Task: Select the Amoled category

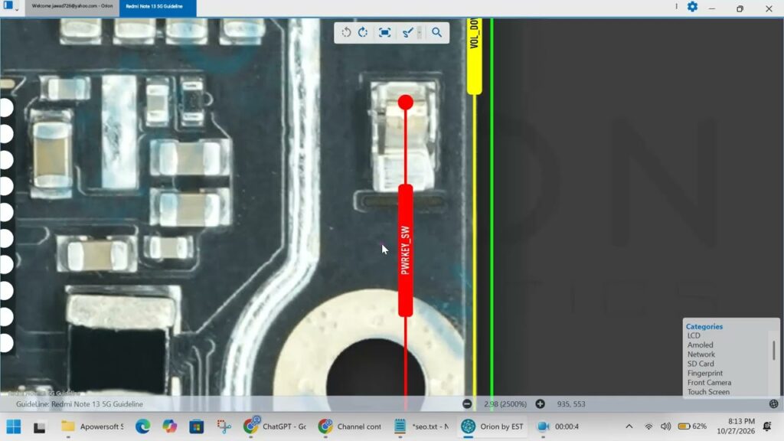Action: (x=700, y=345)
